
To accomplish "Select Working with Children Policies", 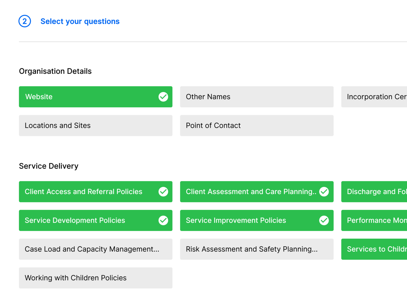I will point(95,278).
